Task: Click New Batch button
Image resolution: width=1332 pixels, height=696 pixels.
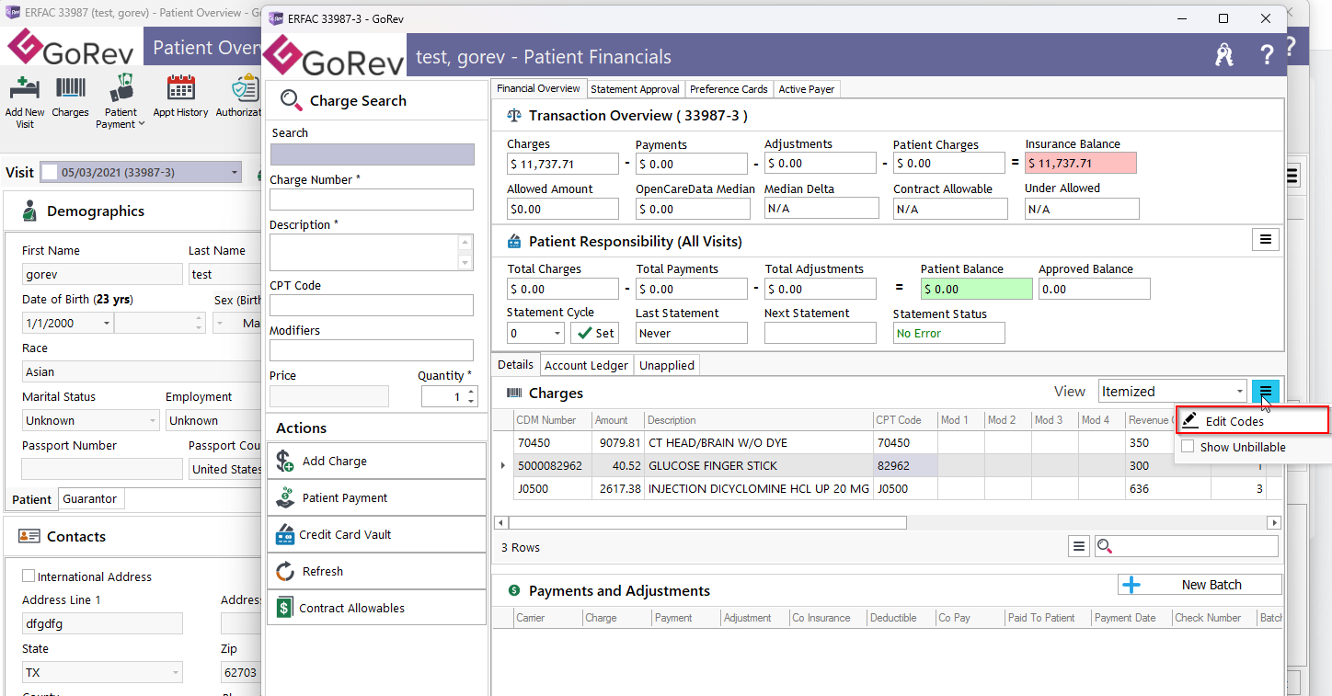Action: (1200, 585)
